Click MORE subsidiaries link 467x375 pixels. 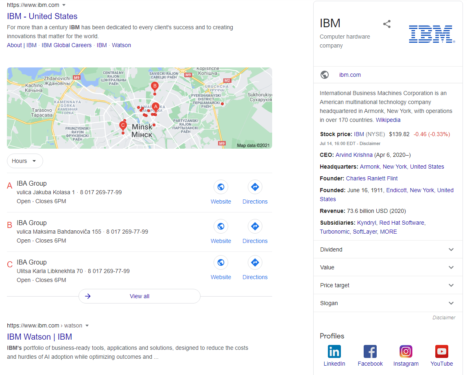(x=388, y=232)
